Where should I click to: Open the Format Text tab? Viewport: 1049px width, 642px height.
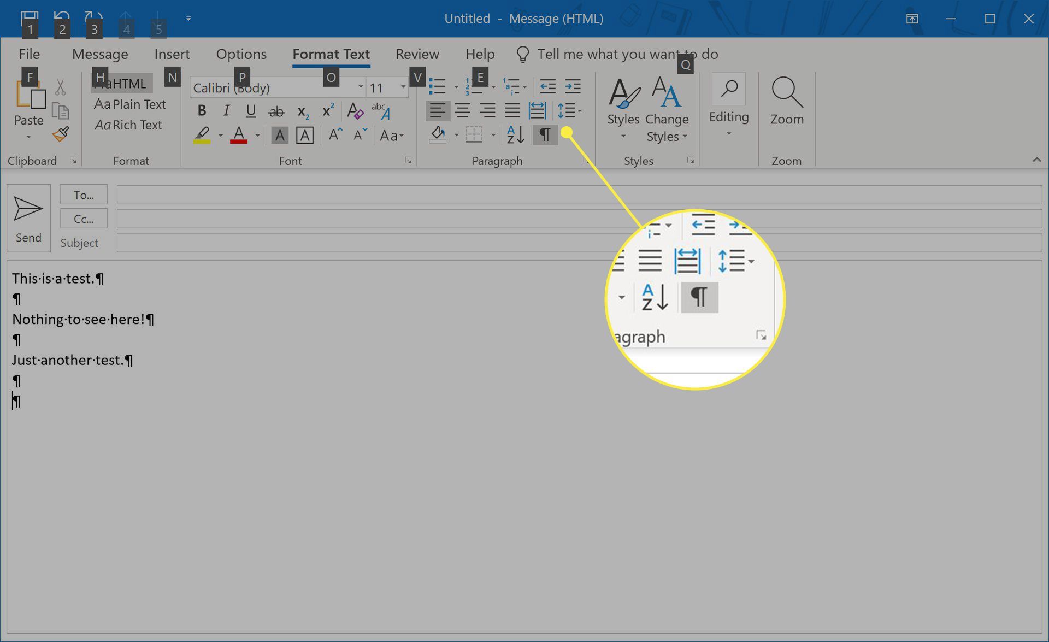point(331,54)
